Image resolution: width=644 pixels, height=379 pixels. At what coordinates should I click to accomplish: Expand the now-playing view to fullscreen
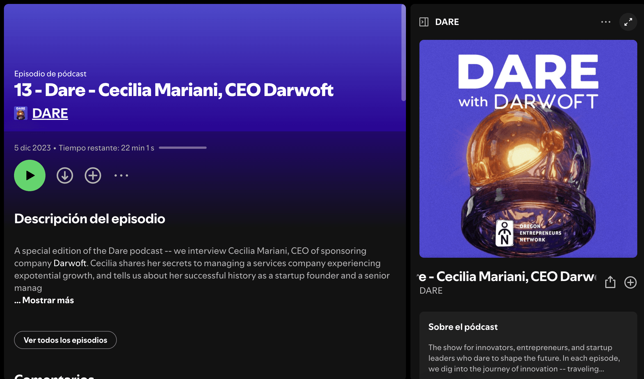tap(628, 22)
